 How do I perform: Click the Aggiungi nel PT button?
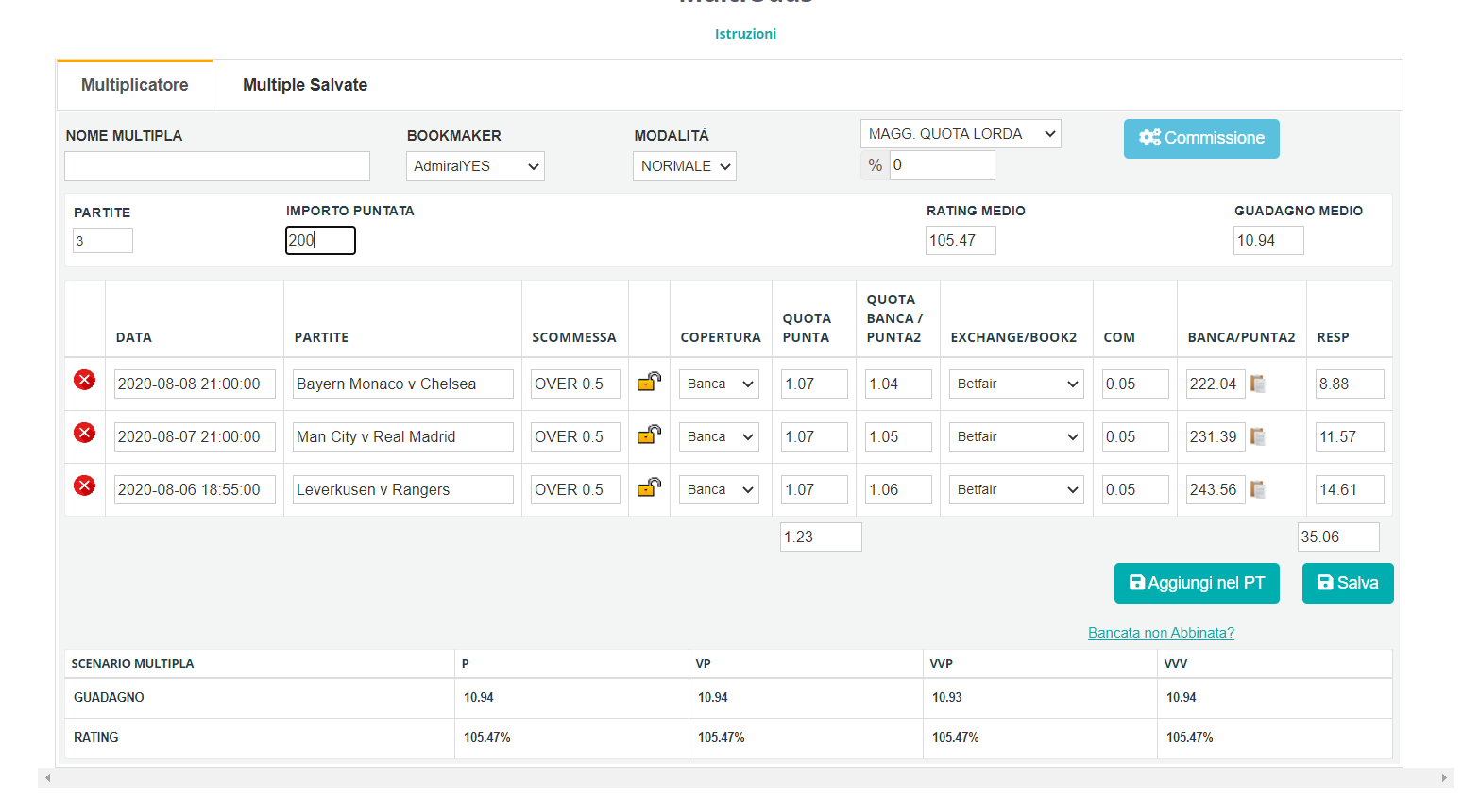click(1197, 583)
